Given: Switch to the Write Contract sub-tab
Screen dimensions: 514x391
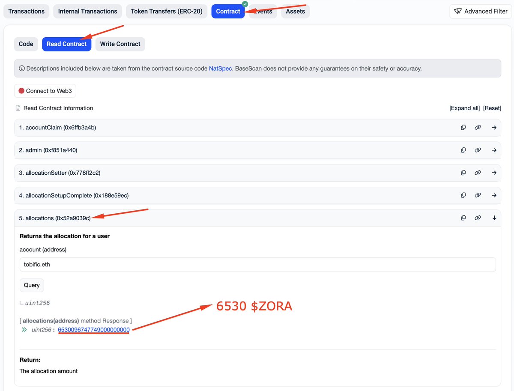Looking at the screenshot, I should tap(120, 44).
